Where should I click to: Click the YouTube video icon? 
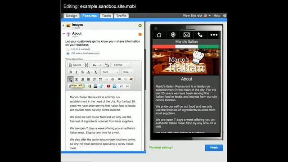(108, 86)
